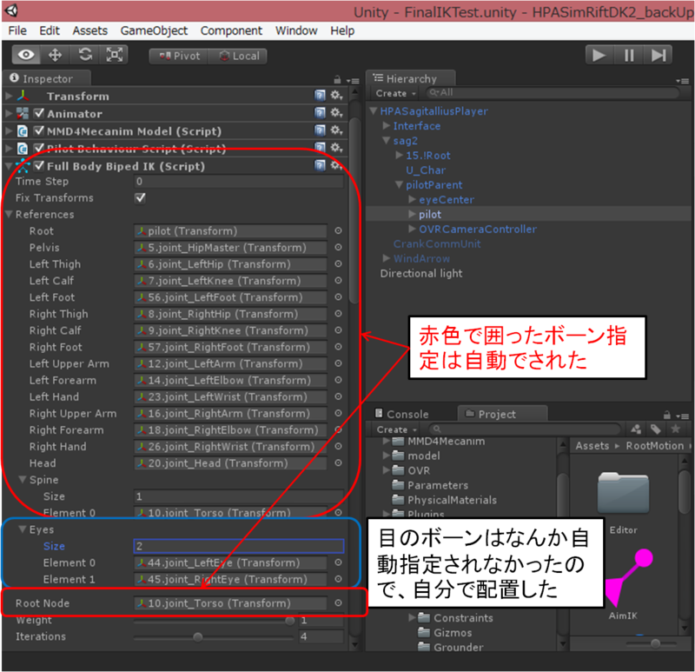Image resolution: width=695 pixels, height=672 pixels.
Task: Open Transform component help icon
Action: click(320, 96)
